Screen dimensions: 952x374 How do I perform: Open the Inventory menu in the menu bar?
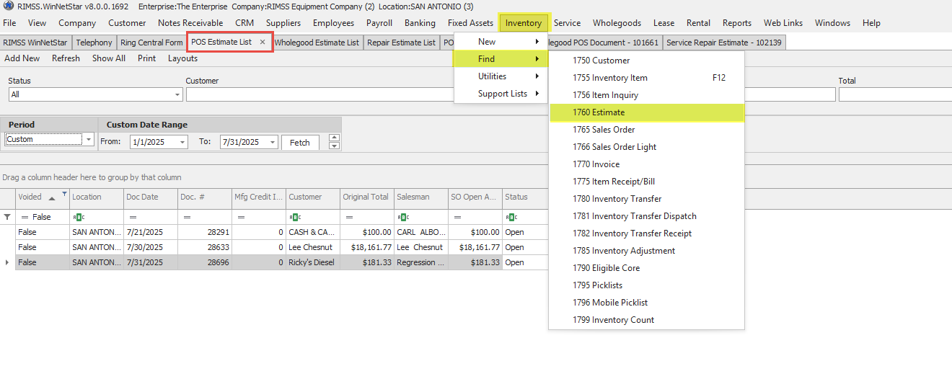(x=524, y=23)
